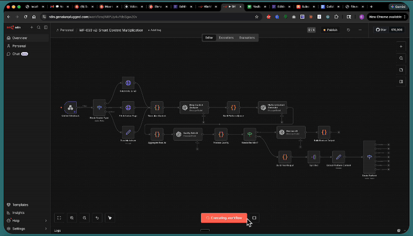Open the Route Platform switch node
This screenshot has height=236, width=413.
coord(370,157)
